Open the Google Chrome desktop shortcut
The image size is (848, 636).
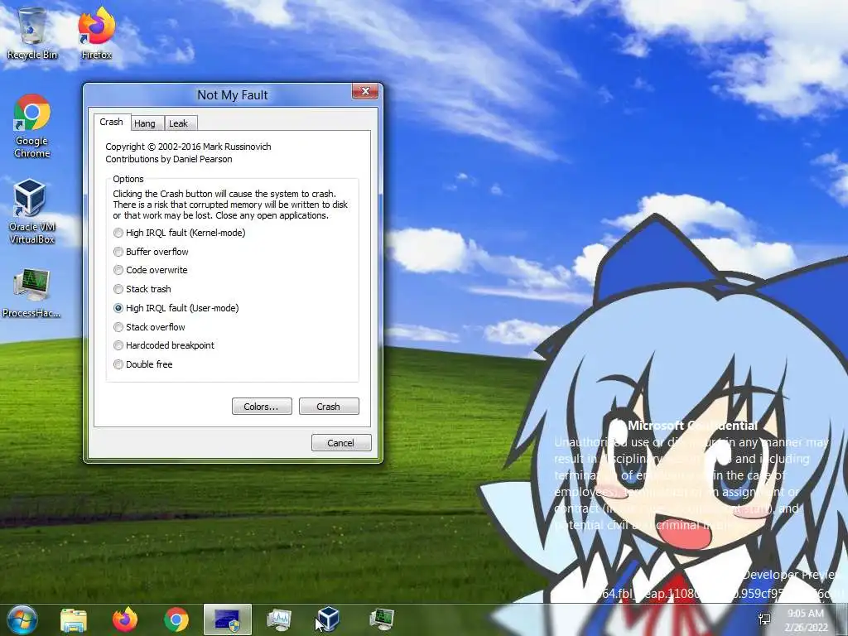(x=32, y=127)
